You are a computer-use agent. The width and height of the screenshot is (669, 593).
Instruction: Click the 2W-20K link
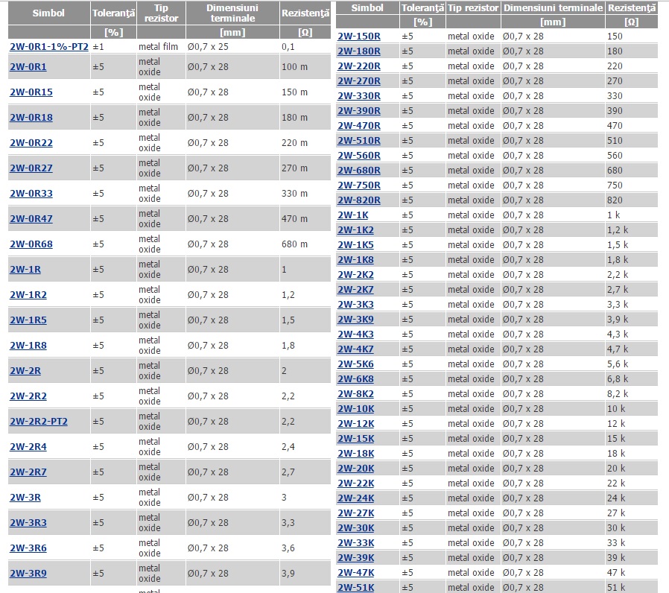(356, 469)
